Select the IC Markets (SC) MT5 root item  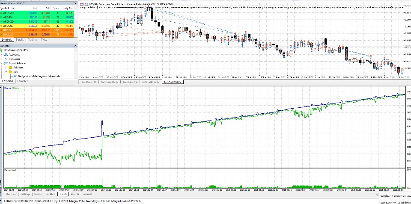pyautogui.click(x=16, y=50)
